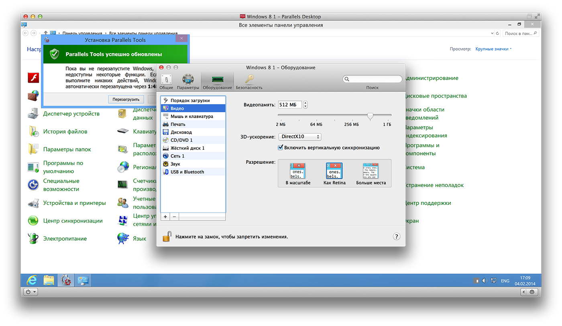Image resolution: width=562 pixels, height=326 pixels.
Task: Click the Перезагрузить button
Action: point(126,99)
